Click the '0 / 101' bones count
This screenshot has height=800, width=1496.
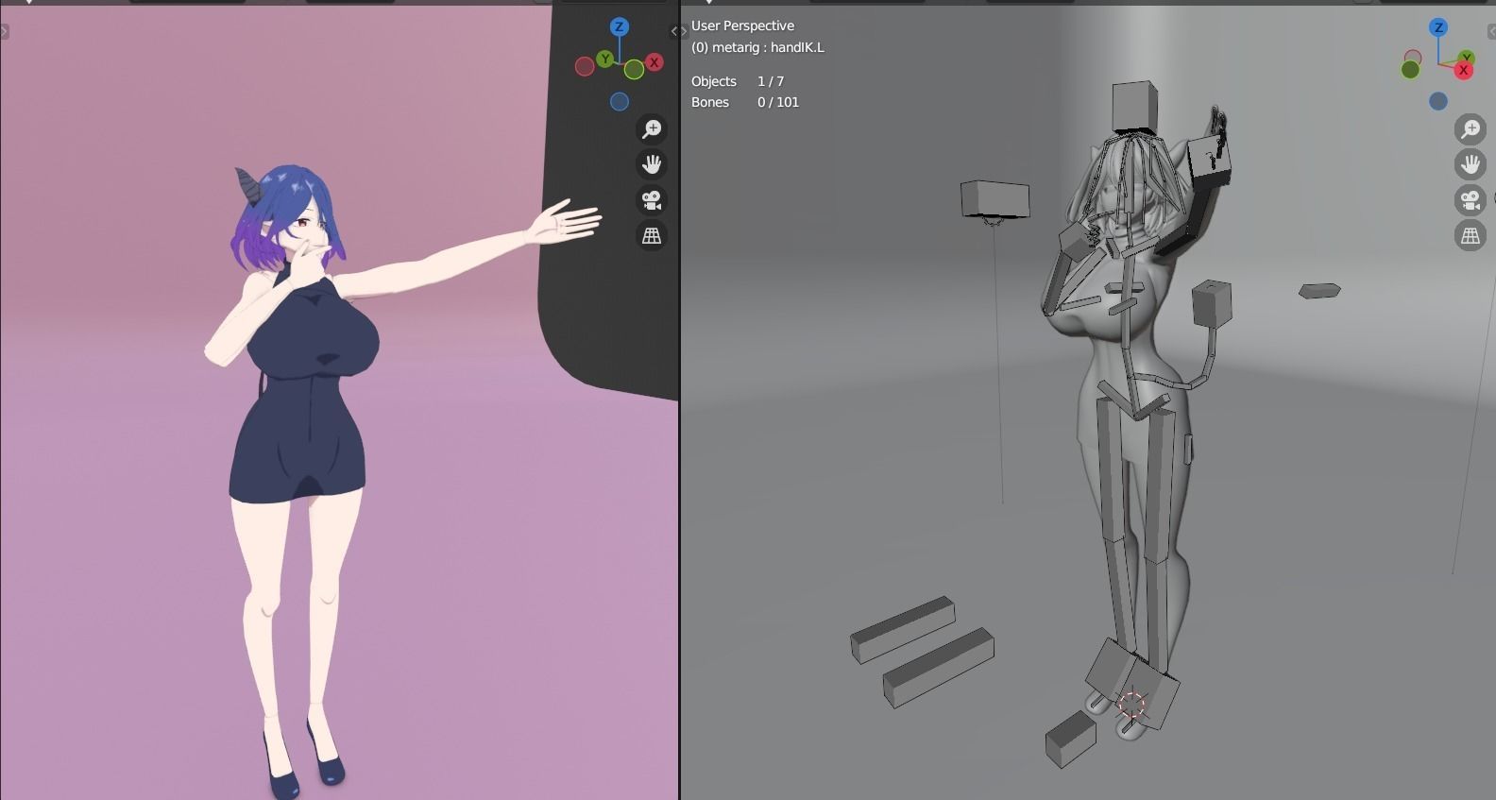pyautogui.click(x=778, y=102)
